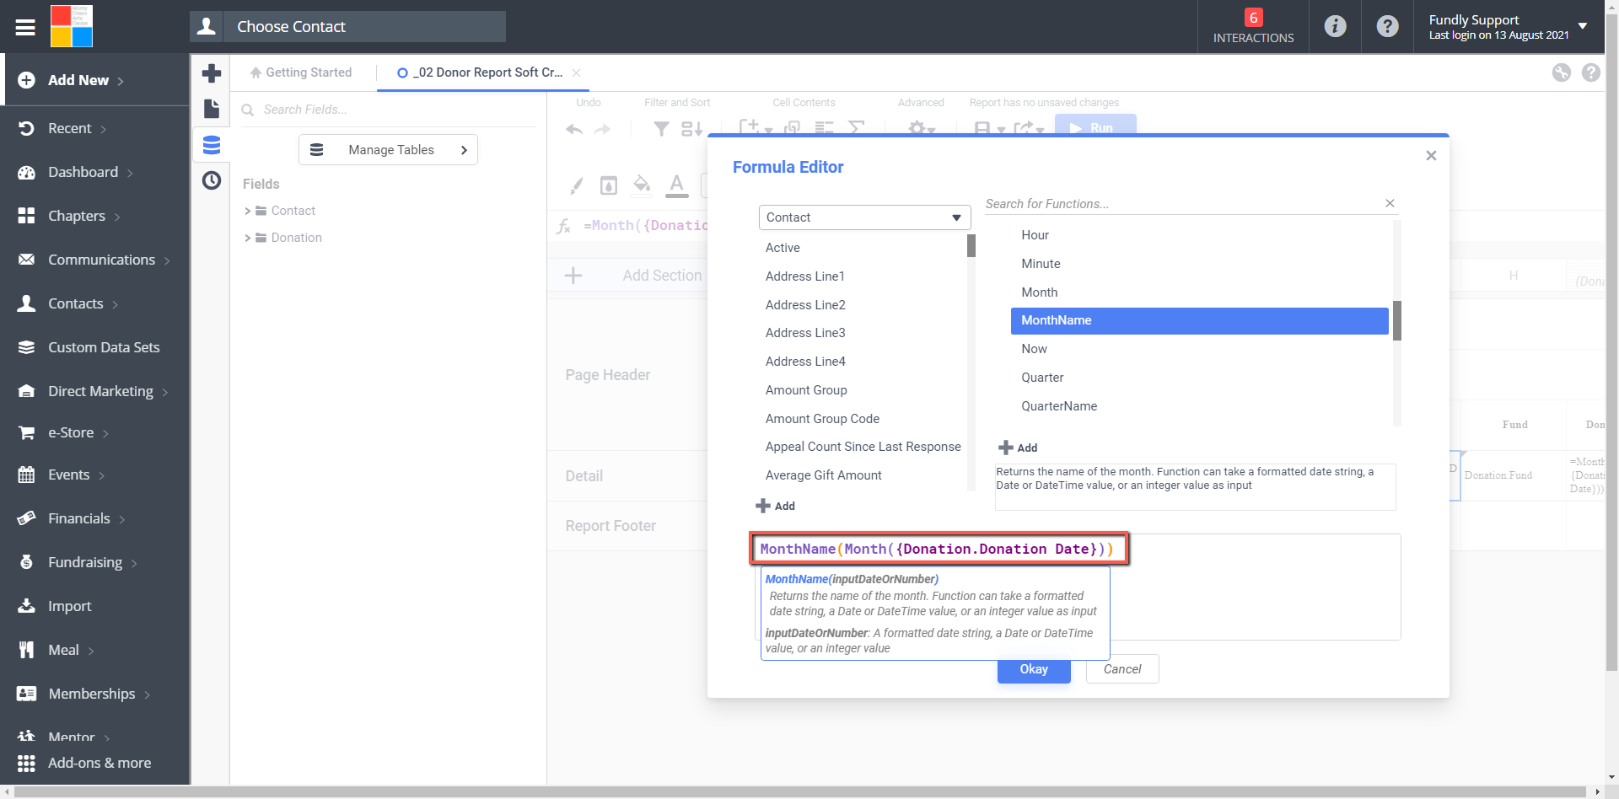This screenshot has height=799, width=1619.
Task: Select the Minute function
Action: pyautogui.click(x=1041, y=264)
